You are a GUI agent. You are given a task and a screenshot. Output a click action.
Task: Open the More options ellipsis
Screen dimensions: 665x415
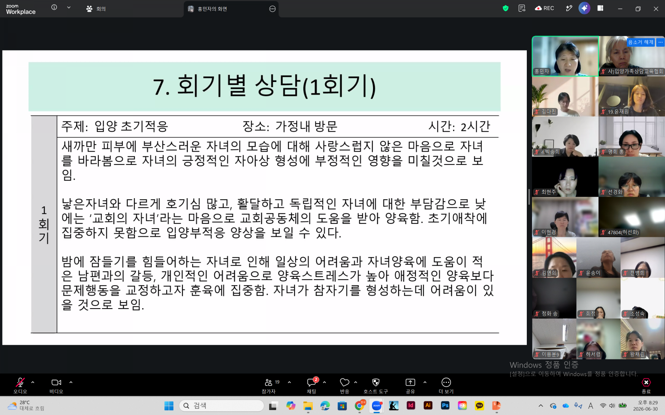(446, 386)
